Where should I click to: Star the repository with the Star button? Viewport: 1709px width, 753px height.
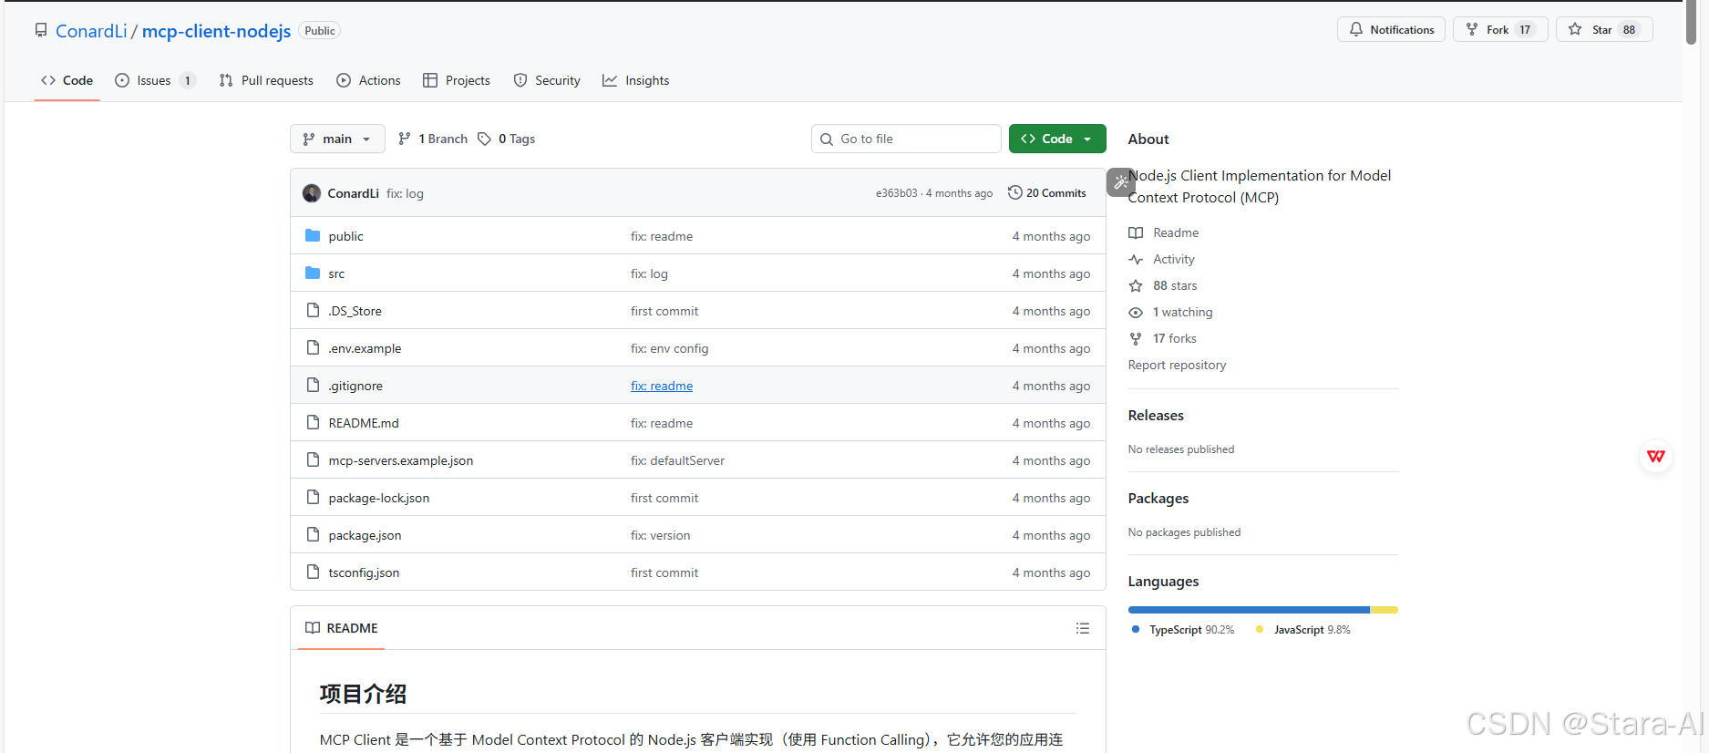[x=1604, y=29]
